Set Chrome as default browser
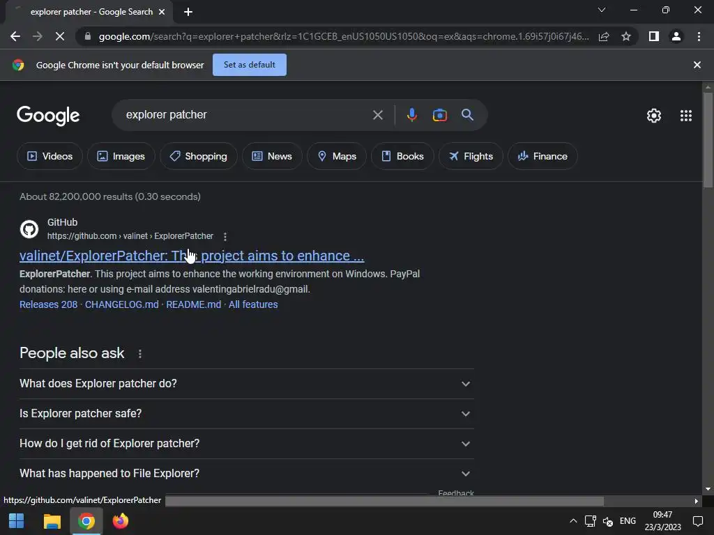 250,65
